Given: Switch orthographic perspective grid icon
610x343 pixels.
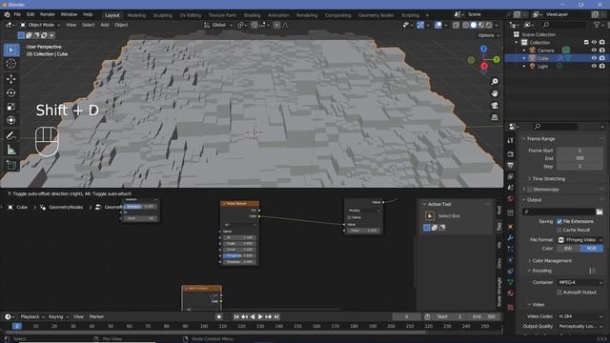Looking at the screenshot, I should (x=495, y=117).
